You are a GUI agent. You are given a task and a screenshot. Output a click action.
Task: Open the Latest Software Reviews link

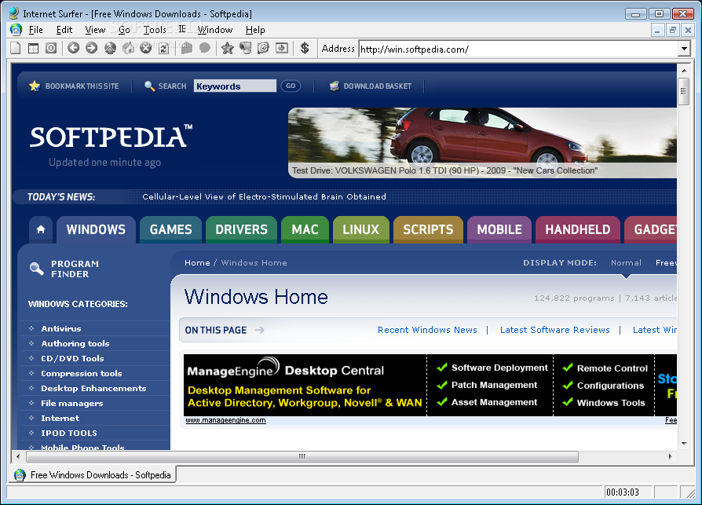tap(554, 330)
